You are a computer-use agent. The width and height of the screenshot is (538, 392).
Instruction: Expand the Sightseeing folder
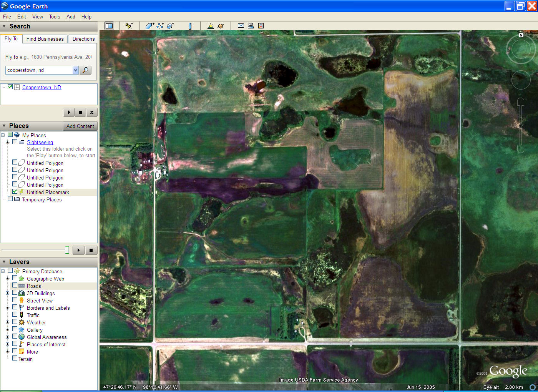(7, 142)
